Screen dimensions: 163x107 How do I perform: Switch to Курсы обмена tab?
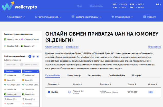(53, 75)
